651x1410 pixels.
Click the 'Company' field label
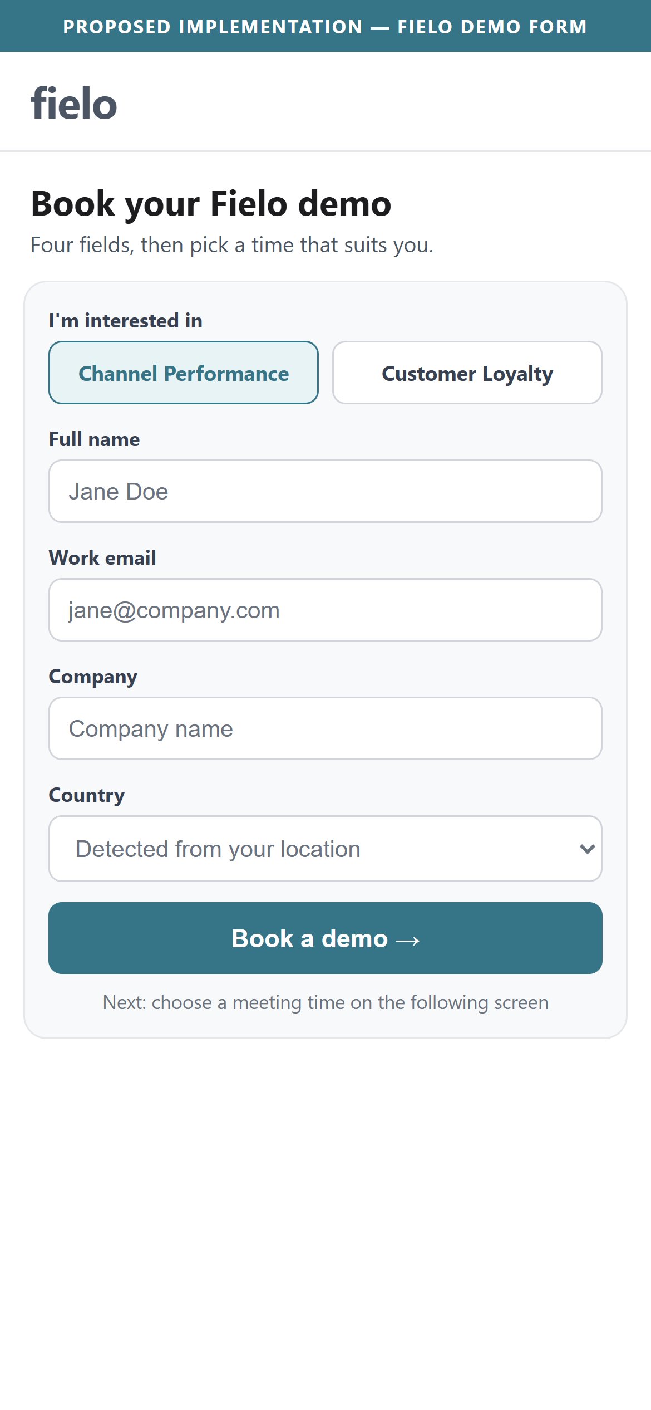[x=93, y=677]
